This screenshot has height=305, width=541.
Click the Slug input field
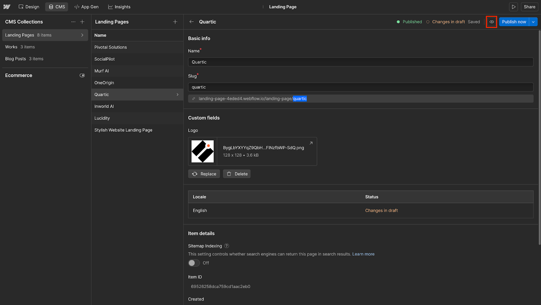[361, 87]
